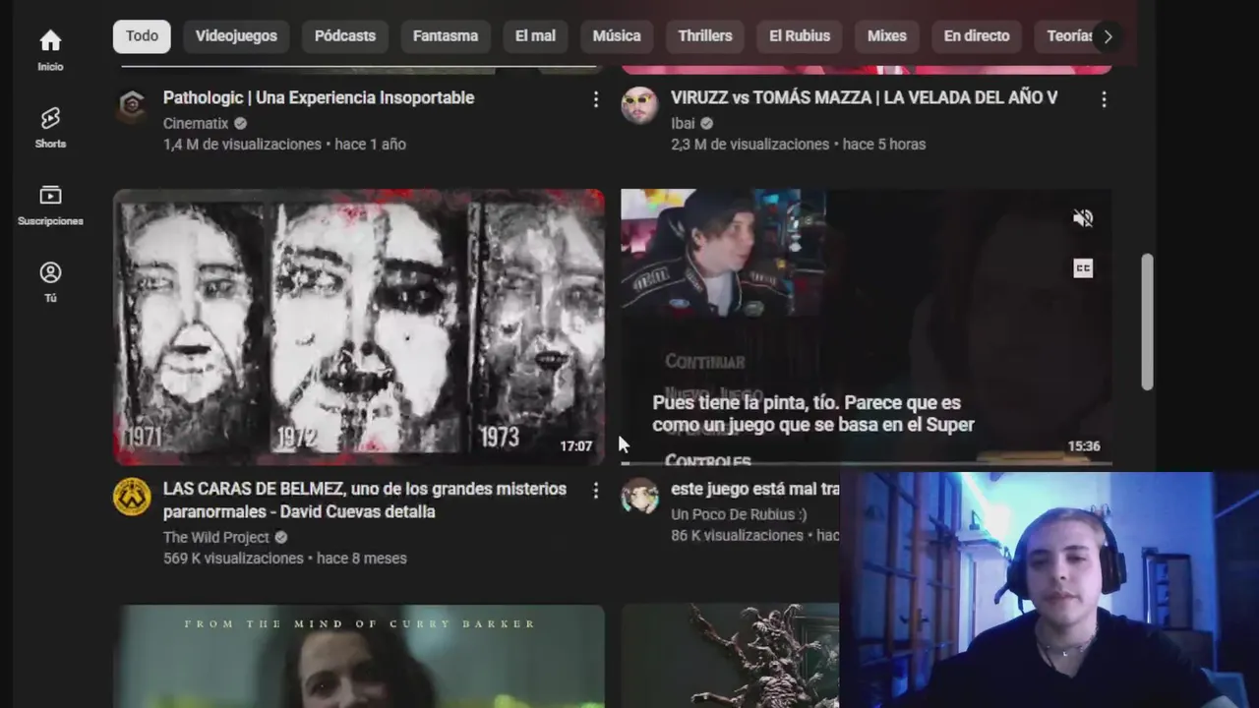1259x708 pixels.
Task: Open the sculpture thumbnail bottom row
Action: 730,656
